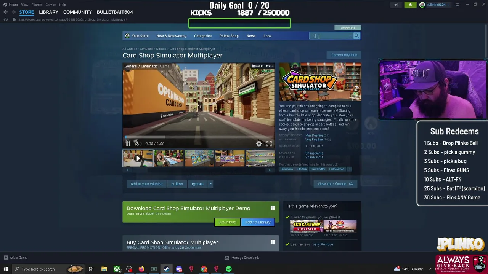Click the store search magnifier icon
This screenshot has width=488, height=274.
[356, 36]
